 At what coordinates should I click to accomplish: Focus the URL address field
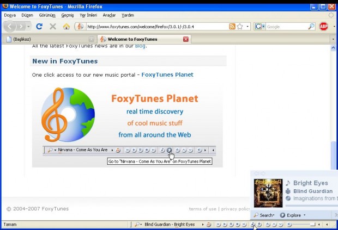(158, 27)
